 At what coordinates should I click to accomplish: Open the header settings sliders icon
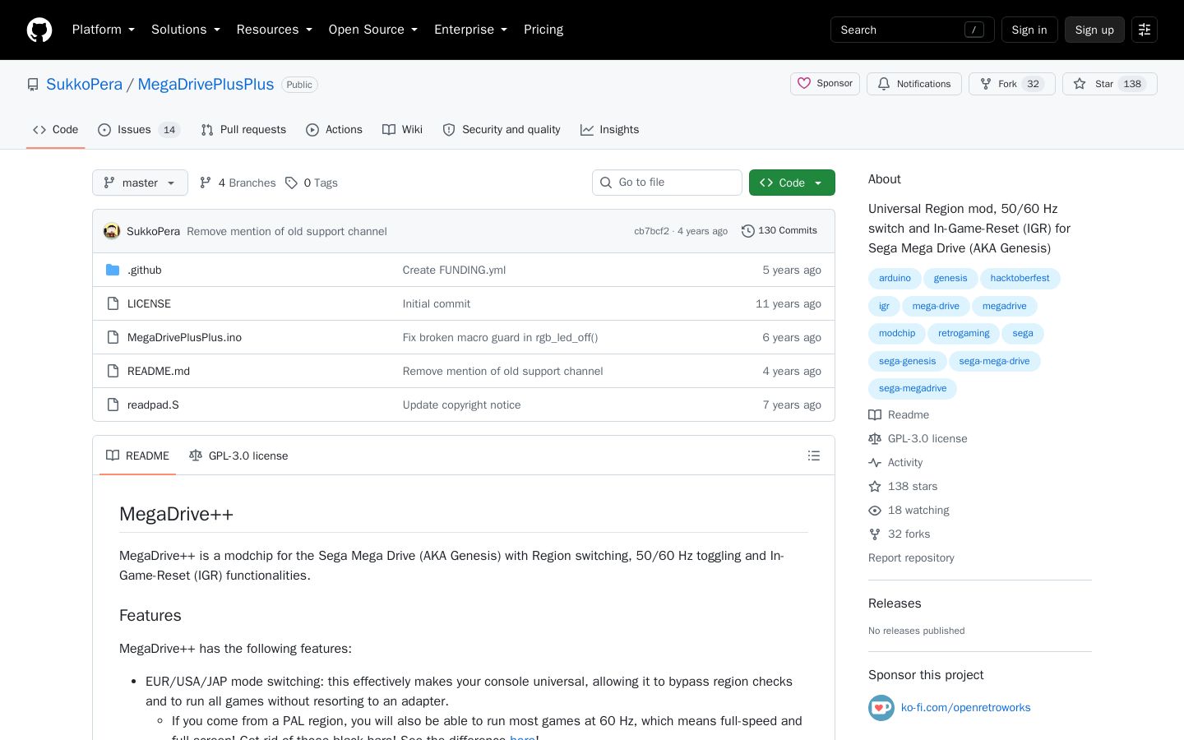click(x=1145, y=30)
